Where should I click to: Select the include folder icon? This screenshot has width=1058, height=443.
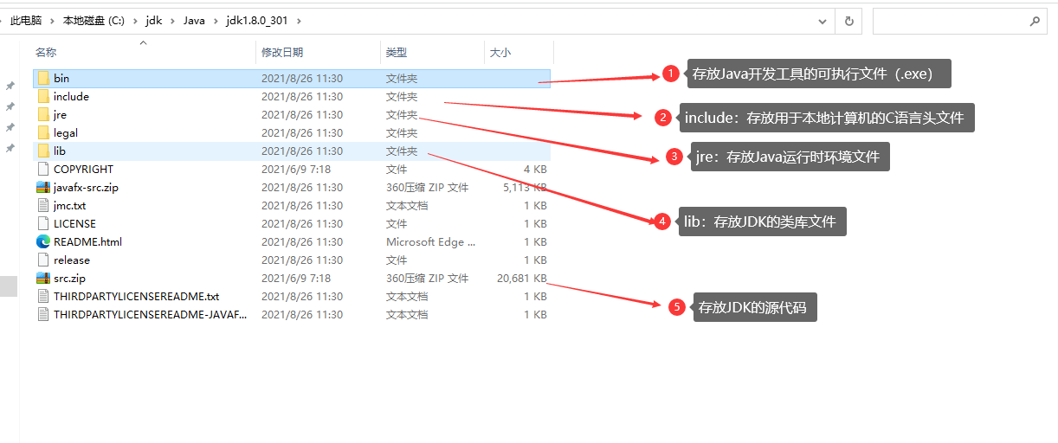pyautogui.click(x=43, y=96)
